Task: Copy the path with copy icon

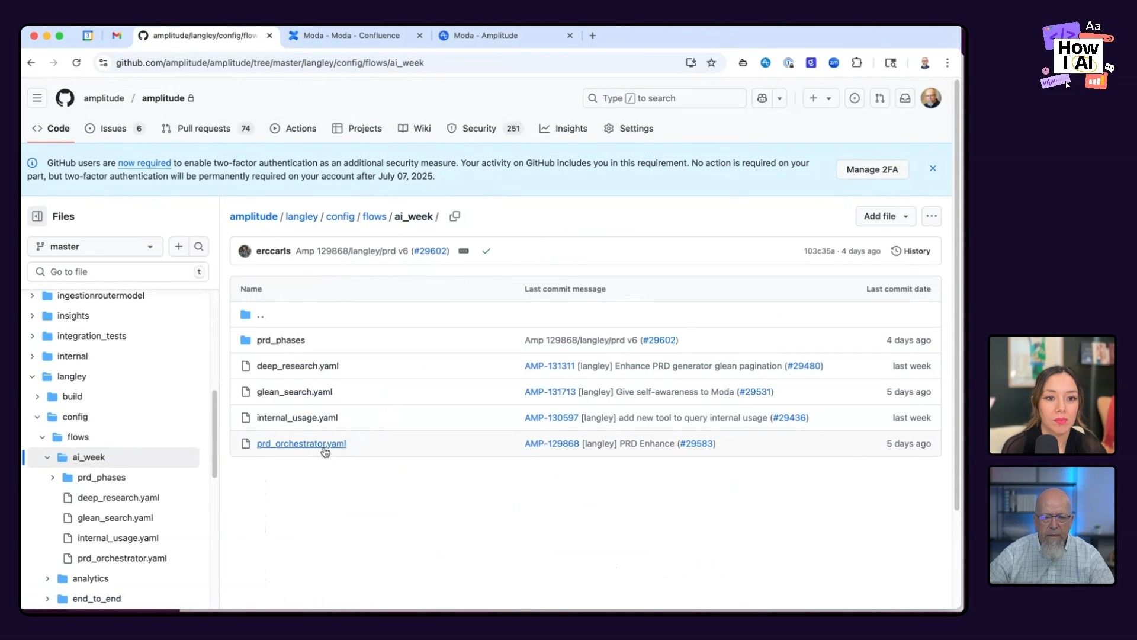Action: point(455,216)
